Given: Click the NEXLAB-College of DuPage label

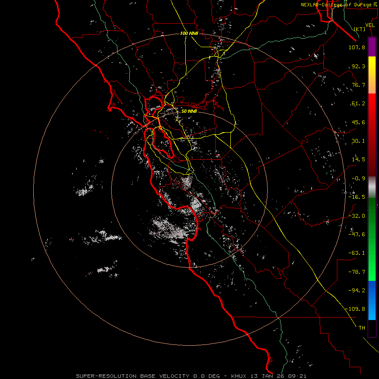Looking at the screenshot, I should (340, 5).
